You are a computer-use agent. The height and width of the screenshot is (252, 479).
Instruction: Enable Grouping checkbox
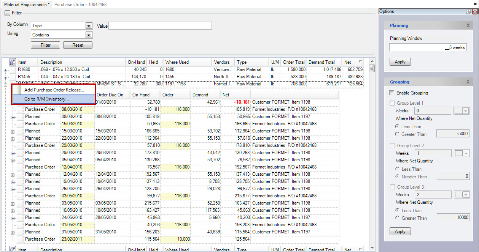coord(392,93)
